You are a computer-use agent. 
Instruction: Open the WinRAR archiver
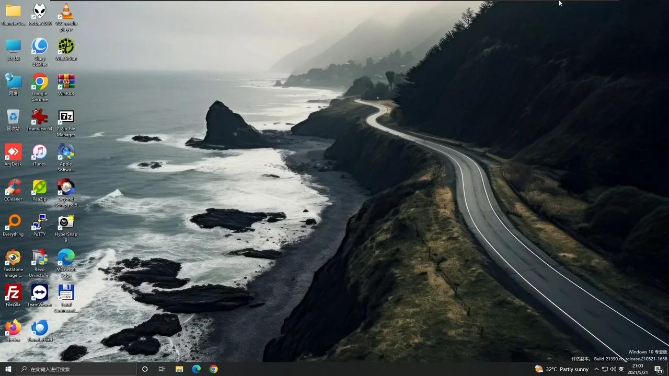pos(66,83)
